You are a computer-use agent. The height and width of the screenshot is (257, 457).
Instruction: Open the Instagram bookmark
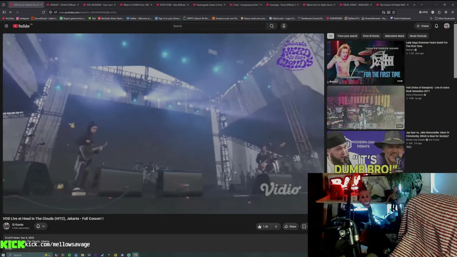22,18
